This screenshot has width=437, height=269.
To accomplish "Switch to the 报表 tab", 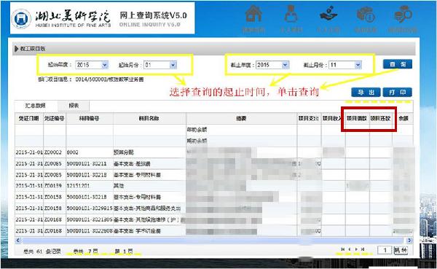I will [x=74, y=106].
